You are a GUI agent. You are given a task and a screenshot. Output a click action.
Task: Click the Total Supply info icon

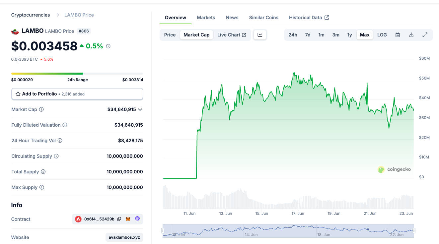coord(43,172)
